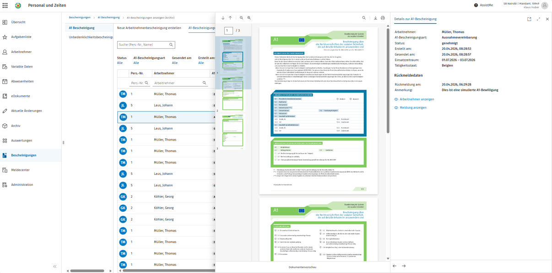Open the Status filter dropdown
Viewport: 552px width, 273px height.
tap(122, 60)
